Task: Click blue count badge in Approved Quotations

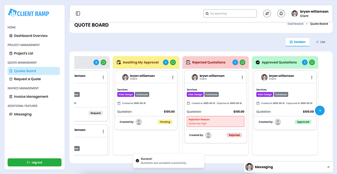Action: [x=305, y=62]
